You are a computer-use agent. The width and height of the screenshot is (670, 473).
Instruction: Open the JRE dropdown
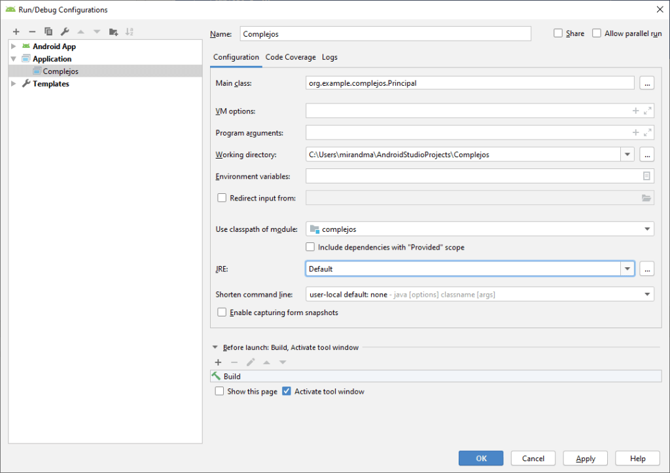627,269
